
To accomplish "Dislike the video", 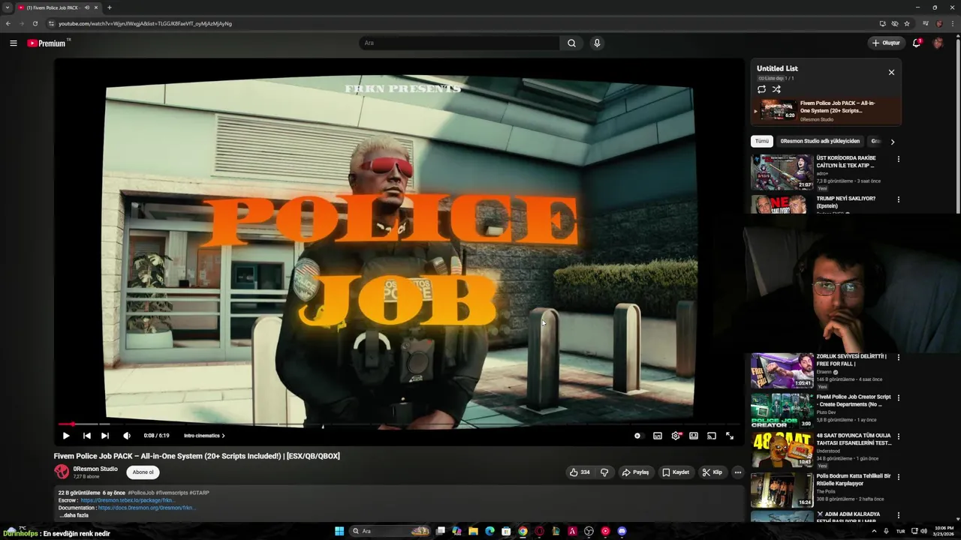I will (x=604, y=472).
